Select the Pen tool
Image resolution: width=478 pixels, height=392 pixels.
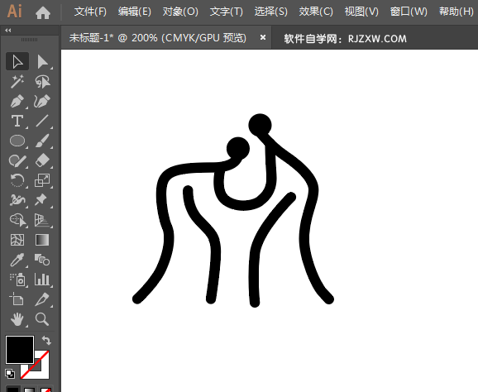(17, 101)
